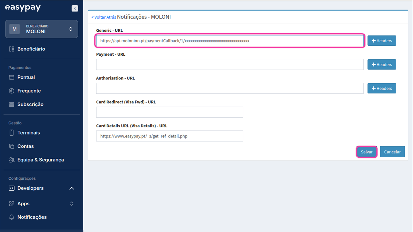
Task: Click the Frequente euro icon
Action: coord(12,91)
